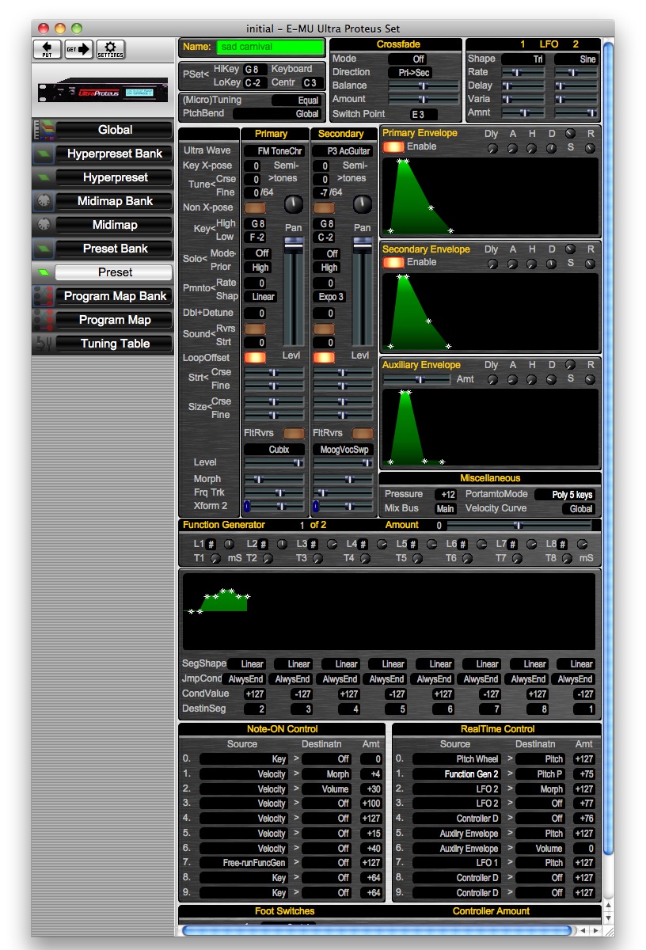Click the Auxiliary Envelope R knob
Image resolution: width=646 pixels, height=950 pixels.
[x=590, y=380]
